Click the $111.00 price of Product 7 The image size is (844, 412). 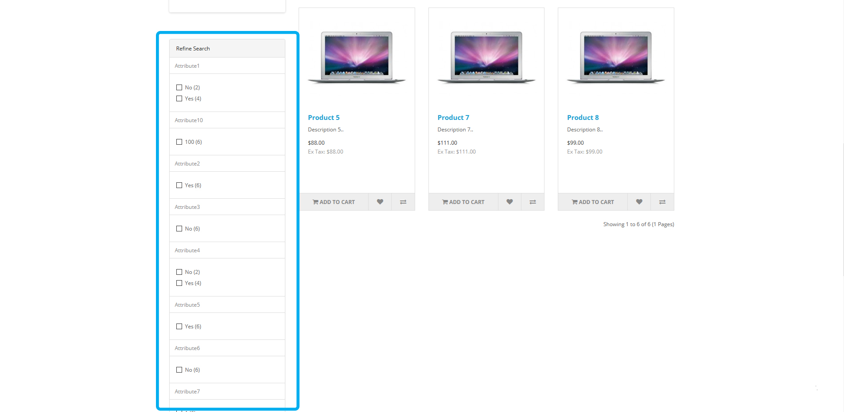tap(447, 143)
